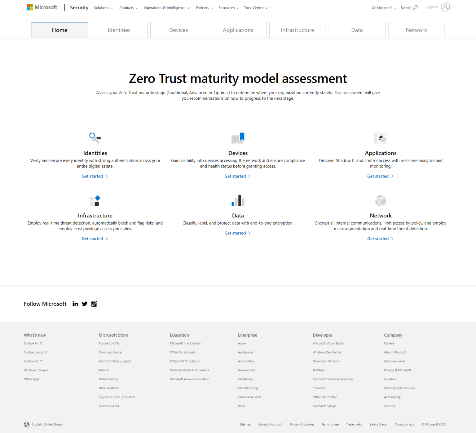Click the Network globe icon
This screenshot has width=476, height=433.
(x=381, y=201)
